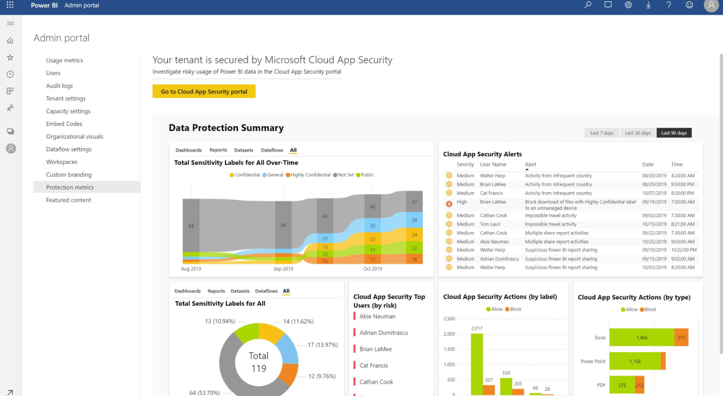Open the settings gear icon
This screenshot has height=396, width=723.
628,5
